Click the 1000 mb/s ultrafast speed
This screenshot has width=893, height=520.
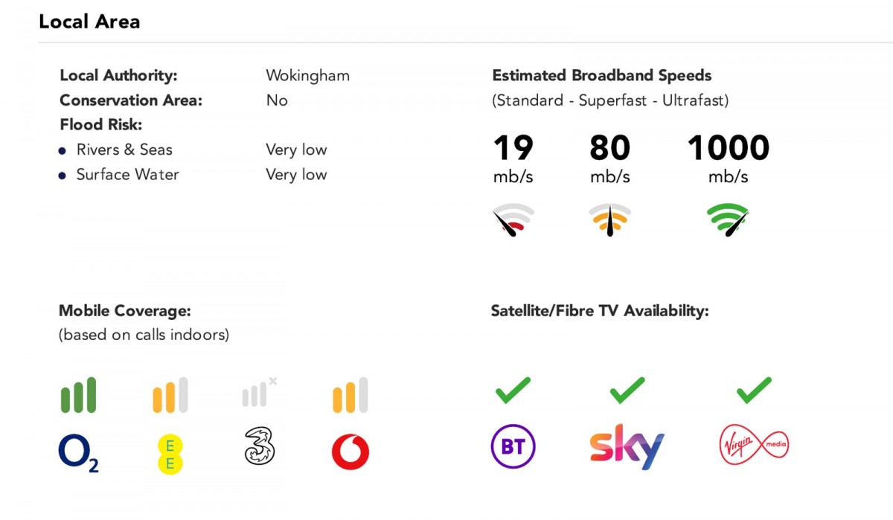point(728,148)
